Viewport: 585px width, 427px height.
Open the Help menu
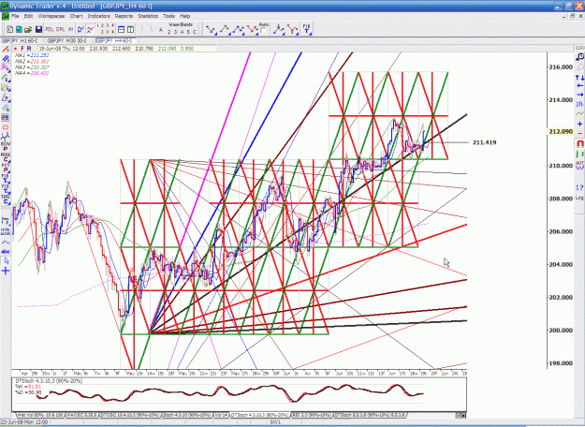point(185,16)
